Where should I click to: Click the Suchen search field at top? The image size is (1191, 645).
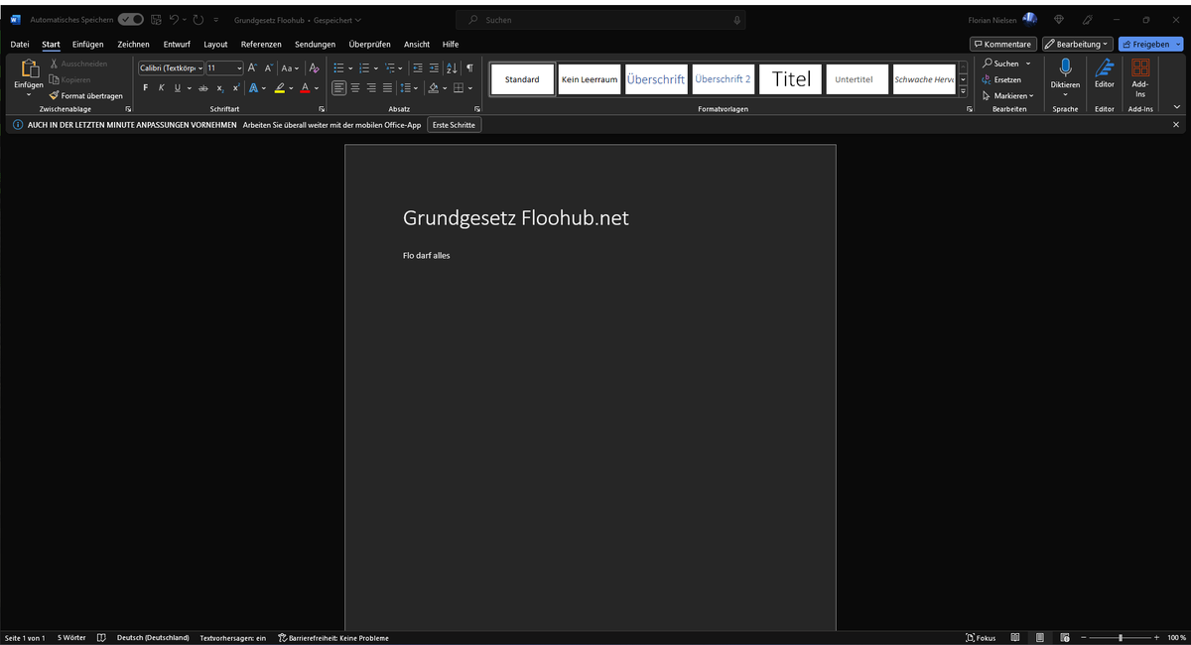[x=602, y=20]
